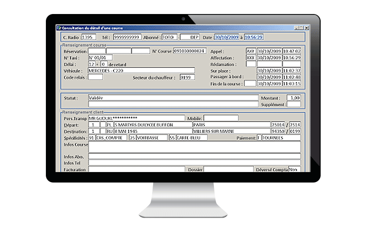Select the Montant field showing 1,00
Image resolution: width=367 pixels, height=232 pixels.
click(294, 98)
